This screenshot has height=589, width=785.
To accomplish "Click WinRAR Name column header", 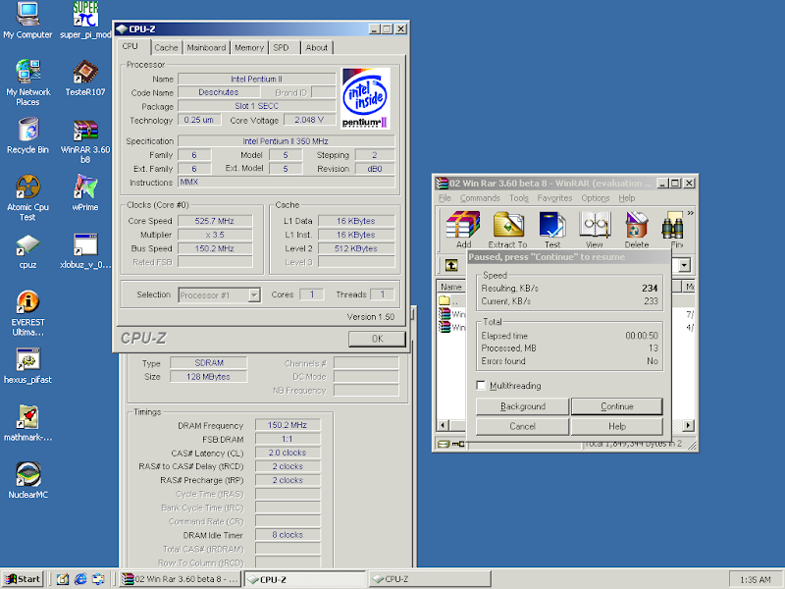I will tap(451, 287).
